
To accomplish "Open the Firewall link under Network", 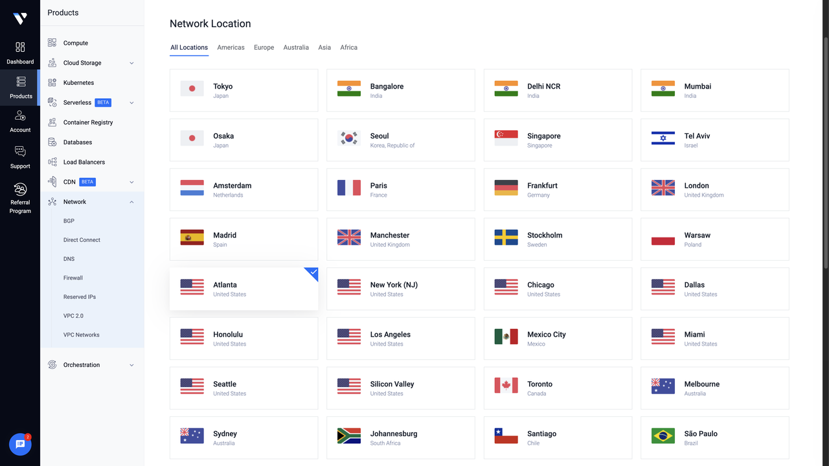I will (73, 278).
